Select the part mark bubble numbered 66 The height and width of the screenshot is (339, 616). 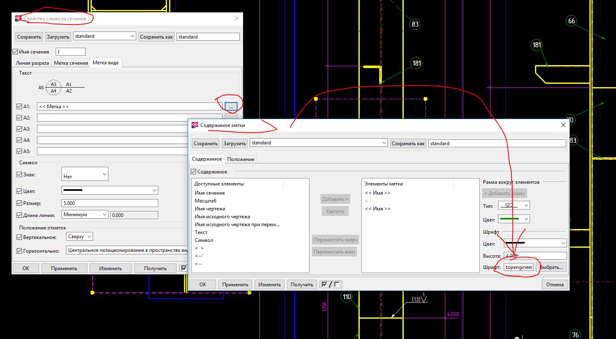(572, 21)
